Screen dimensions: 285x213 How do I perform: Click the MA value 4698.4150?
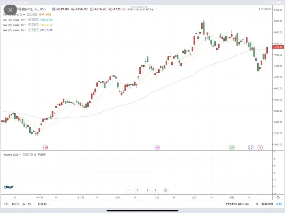46,25
